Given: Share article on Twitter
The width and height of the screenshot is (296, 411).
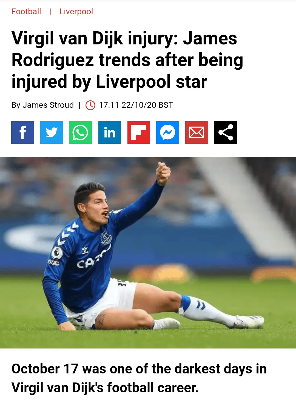Looking at the screenshot, I should tap(52, 132).
